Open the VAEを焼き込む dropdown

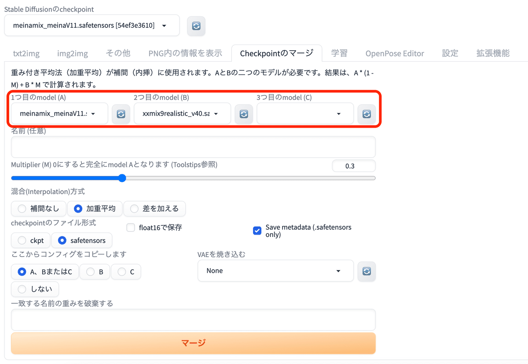click(275, 271)
